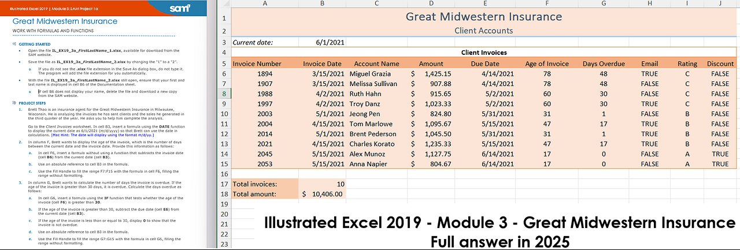The width and height of the screenshot is (740, 250).
Task: Select the 'Jeong Pen' account name cell
Action: (376, 114)
